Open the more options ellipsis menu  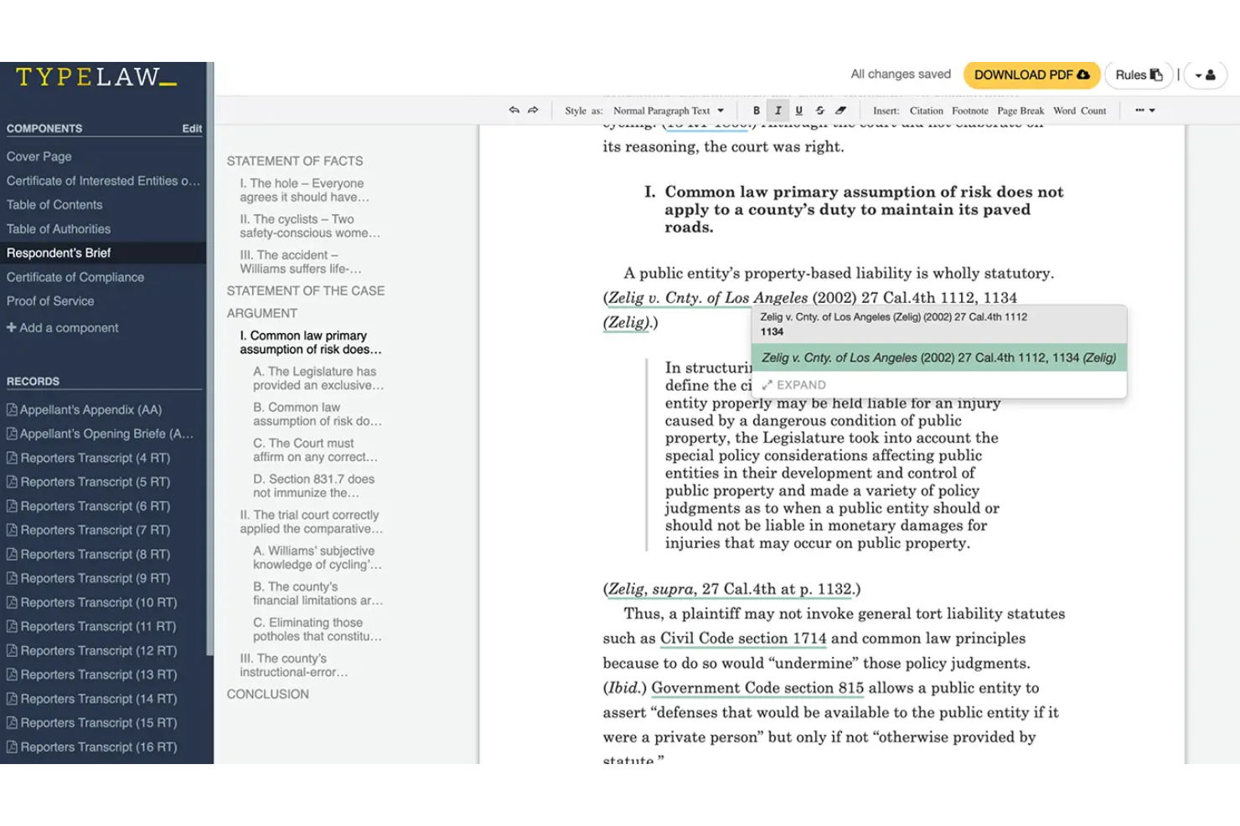tap(1144, 110)
